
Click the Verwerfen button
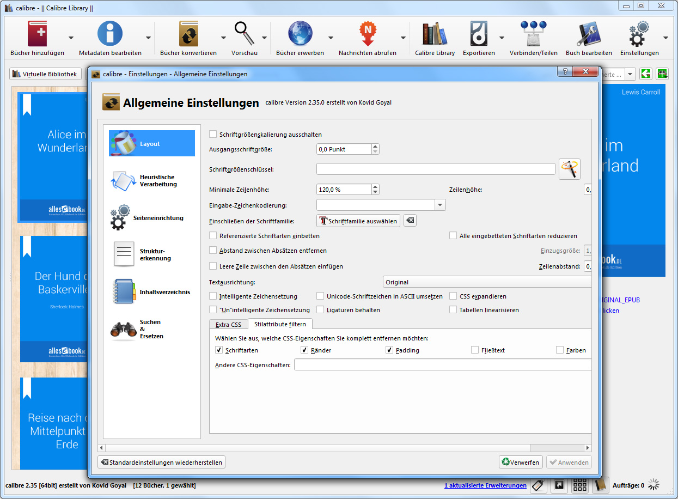click(521, 462)
